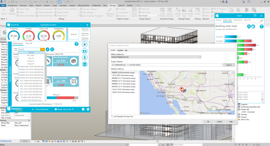Click Schedules/Quantities (all) in project browser

click(250, 107)
